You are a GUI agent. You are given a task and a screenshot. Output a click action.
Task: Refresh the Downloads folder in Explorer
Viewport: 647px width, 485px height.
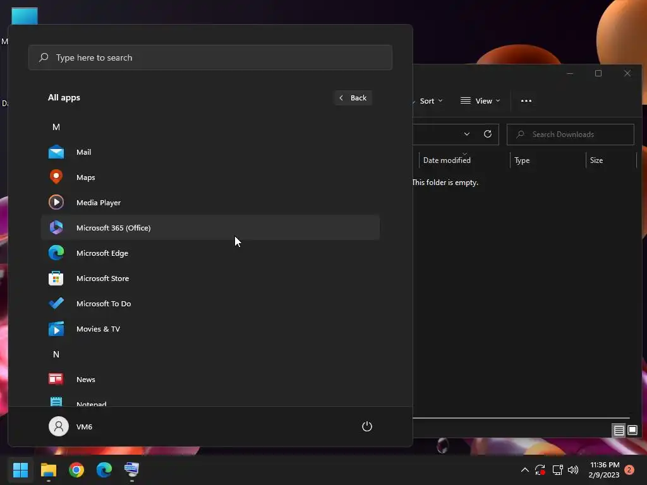click(488, 134)
